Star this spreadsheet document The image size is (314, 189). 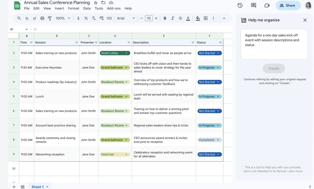[x=96, y=3]
